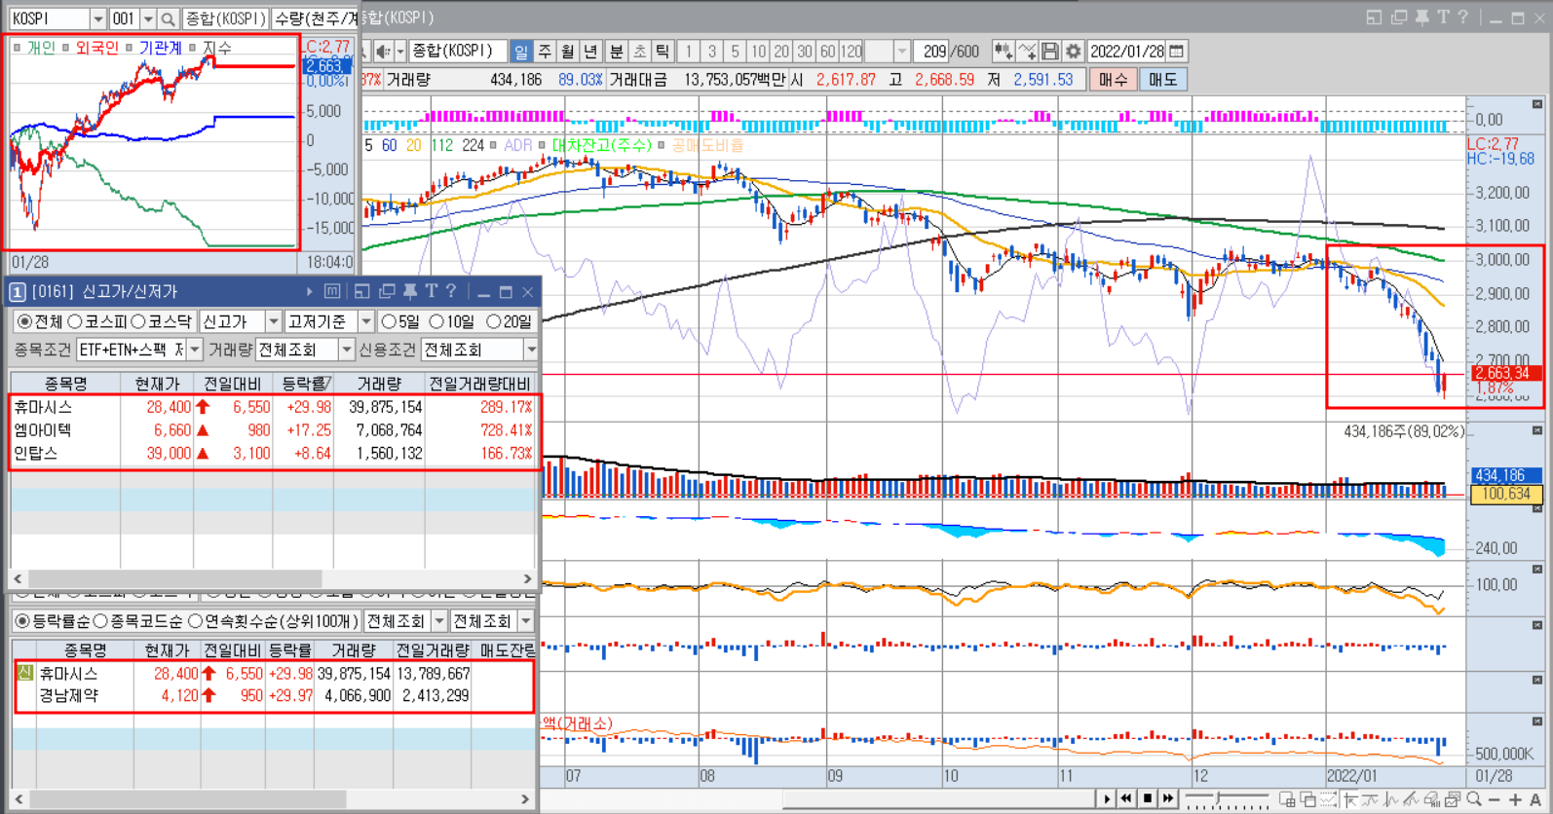Switch chart to minute 분 period
The height and width of the screenshot is (814, 1553).
pos(616,52)
